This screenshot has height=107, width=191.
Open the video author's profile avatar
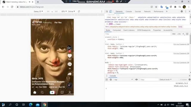[x=69, y=48]
